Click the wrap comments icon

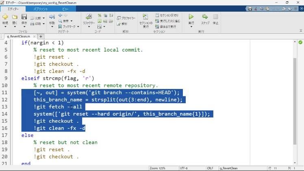(111, 15)
